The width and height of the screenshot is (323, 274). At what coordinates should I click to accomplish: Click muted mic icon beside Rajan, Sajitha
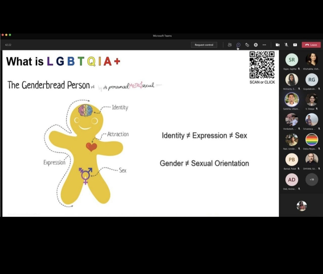(299, 69)
